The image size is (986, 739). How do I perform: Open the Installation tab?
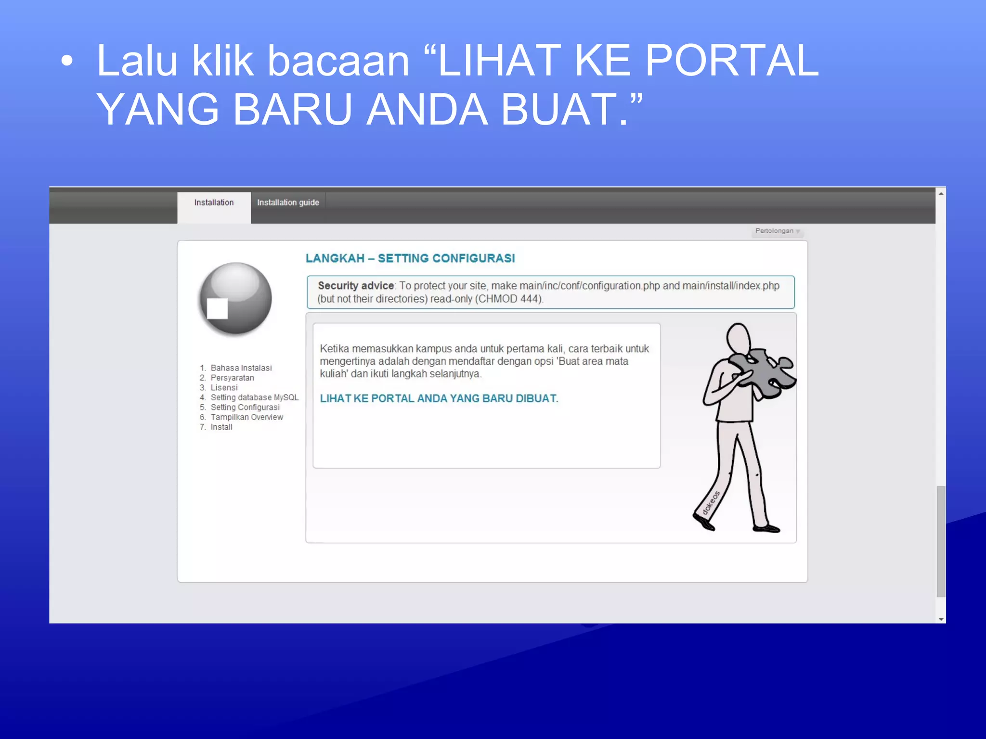[214, 207]
